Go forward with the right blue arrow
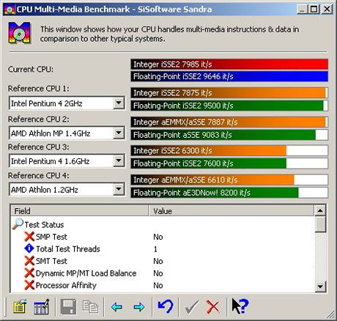Image resolution: width=337 pixels, height=321 pixels. (x=139, y=307)
